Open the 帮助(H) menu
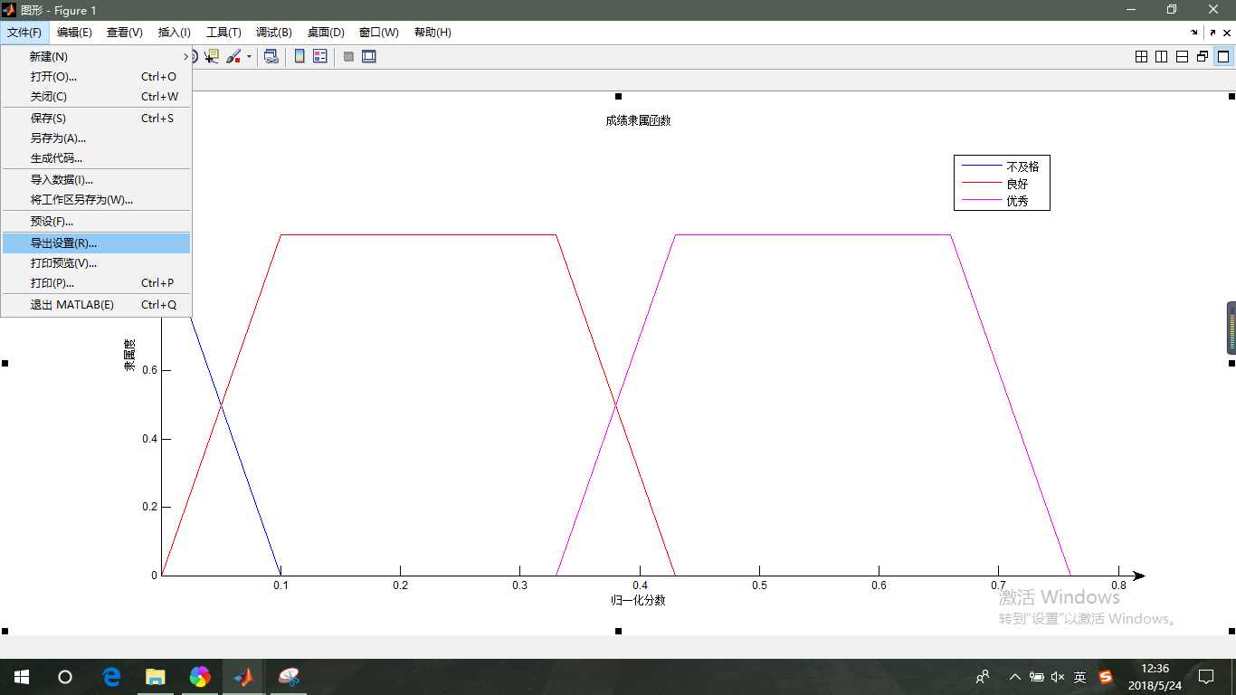 click(433, 33)
